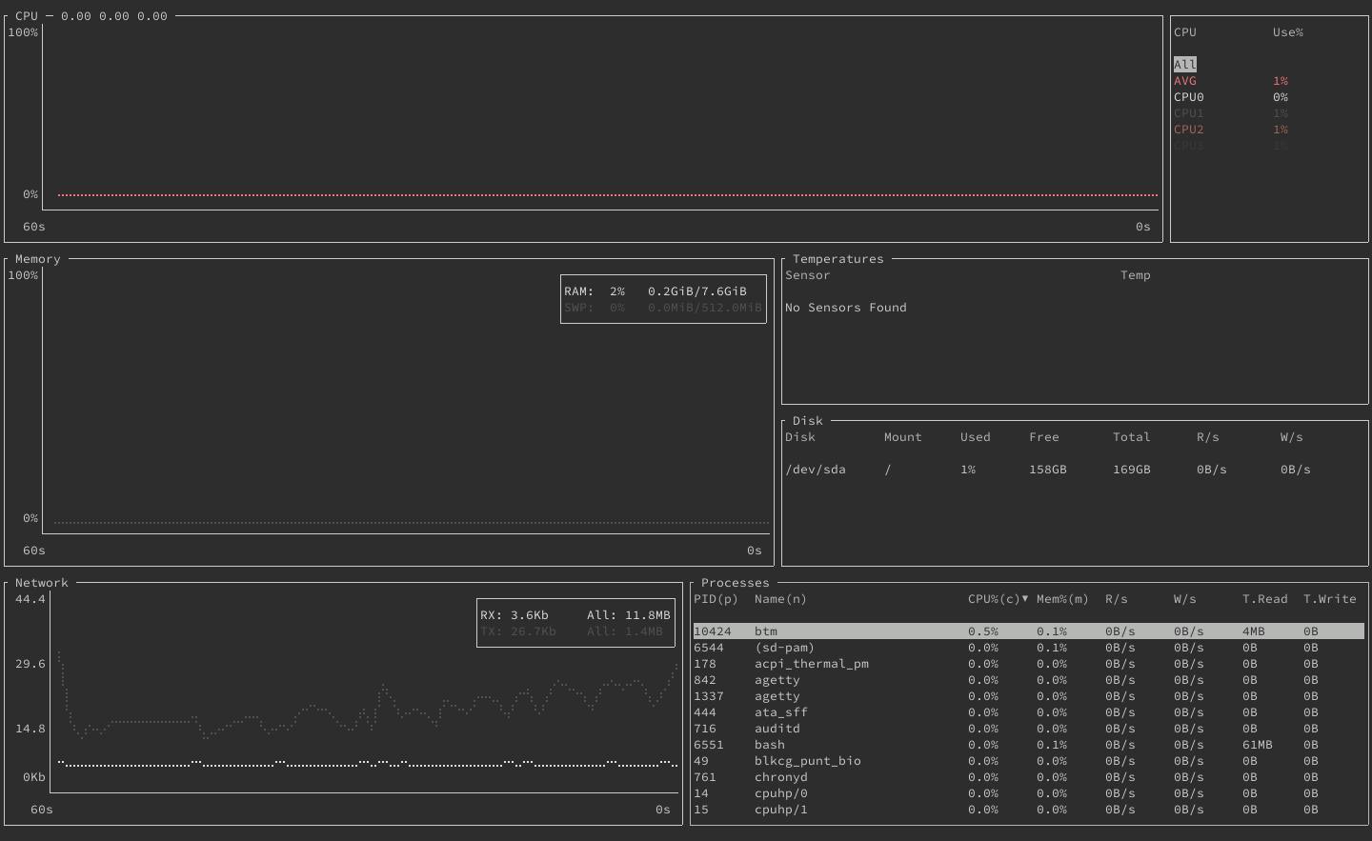Select CPU2 in the CPU legend
Image resolution: width=1372 pixels, height=841 pixels.
click(1188, 129)
